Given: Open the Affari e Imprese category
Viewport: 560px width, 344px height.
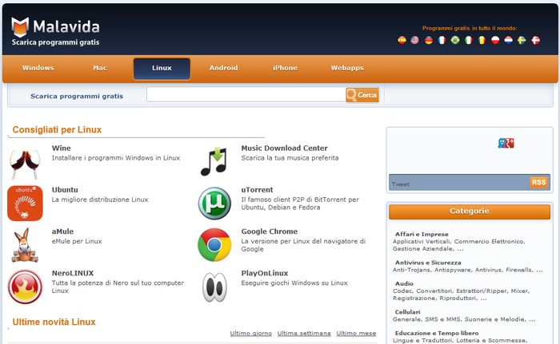Looking at the screenshot, I should (422, 234).
